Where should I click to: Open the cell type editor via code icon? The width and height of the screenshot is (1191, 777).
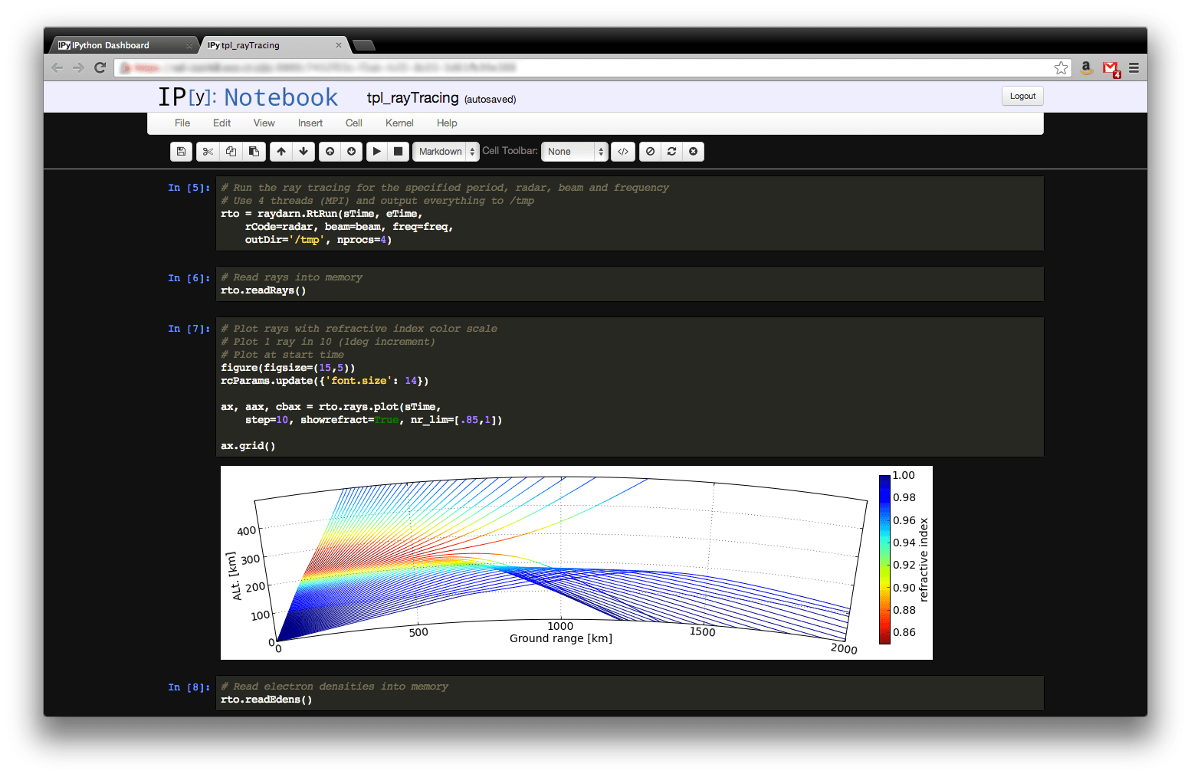coord(622,151)
